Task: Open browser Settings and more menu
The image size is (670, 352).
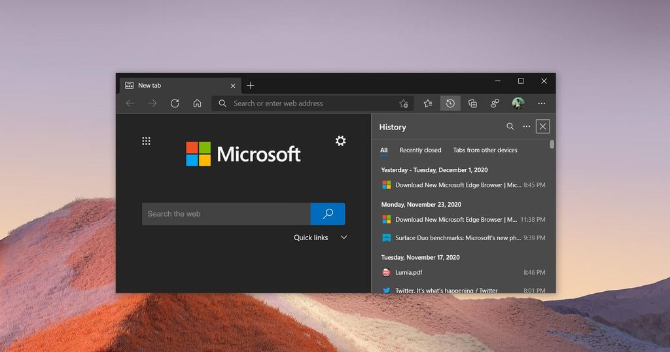Action: tap(541, 103)
